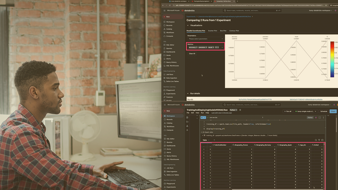Switch to the Scatter Plot tab
The image size is (338, 190).
[212, 31]
